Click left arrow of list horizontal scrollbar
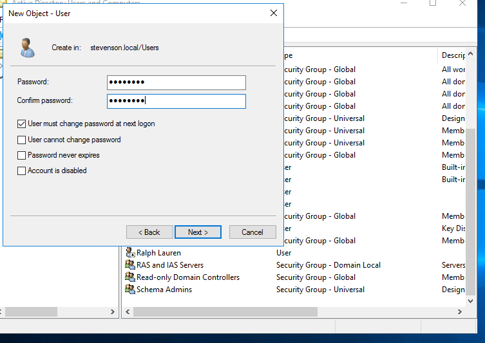Screen dimensions: 485x343 [x=128, y=312]
